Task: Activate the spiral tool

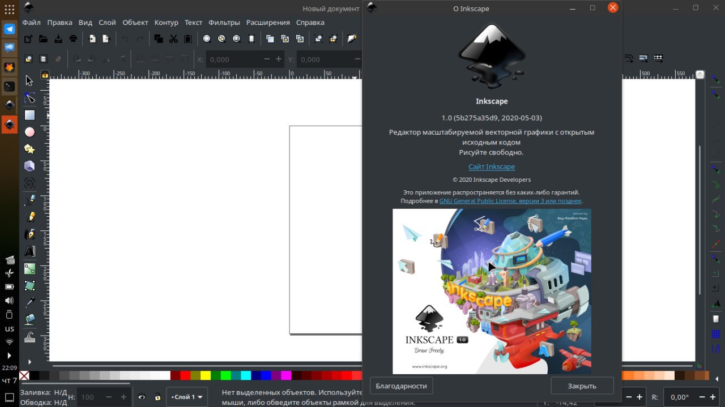Action: click(29, 183)
